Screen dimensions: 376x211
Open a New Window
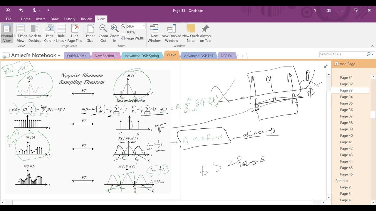point(154,33)
